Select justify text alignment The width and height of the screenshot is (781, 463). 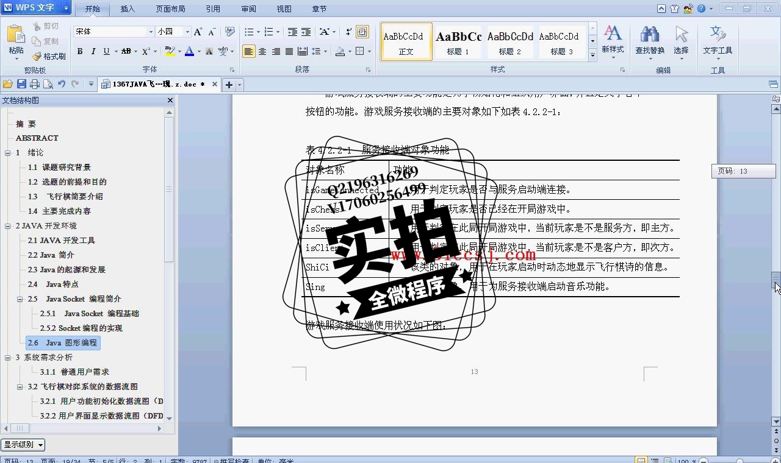tap(289, 52)
